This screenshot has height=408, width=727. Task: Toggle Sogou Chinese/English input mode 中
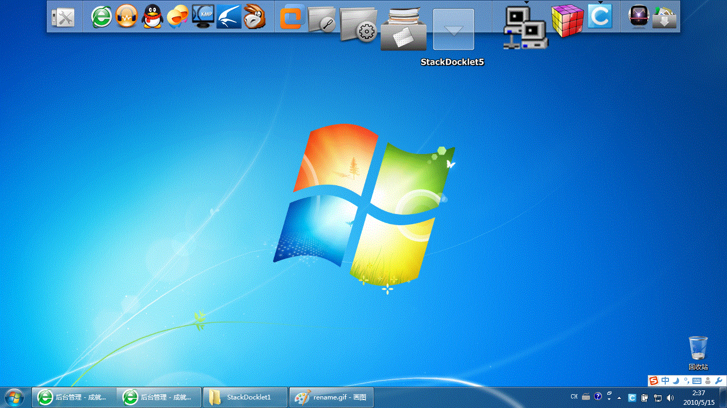(x=666, y=381)
